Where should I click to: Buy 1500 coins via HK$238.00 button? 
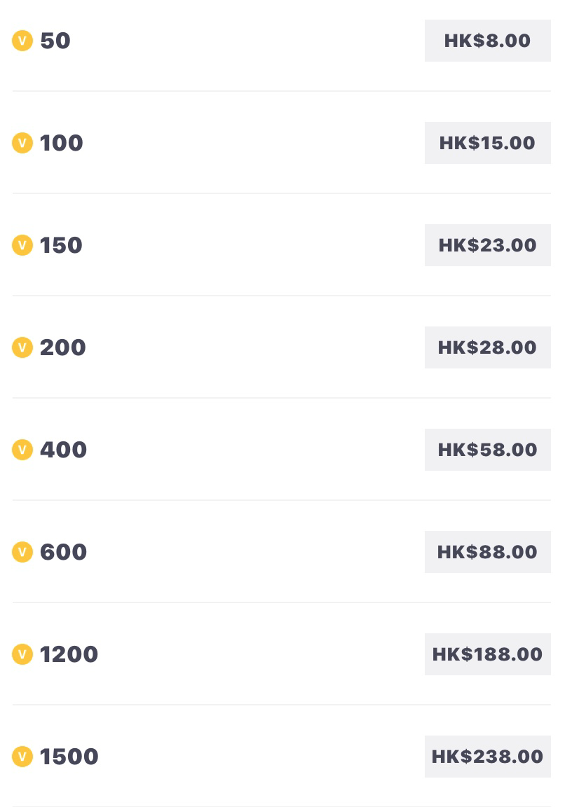point(488,757)
